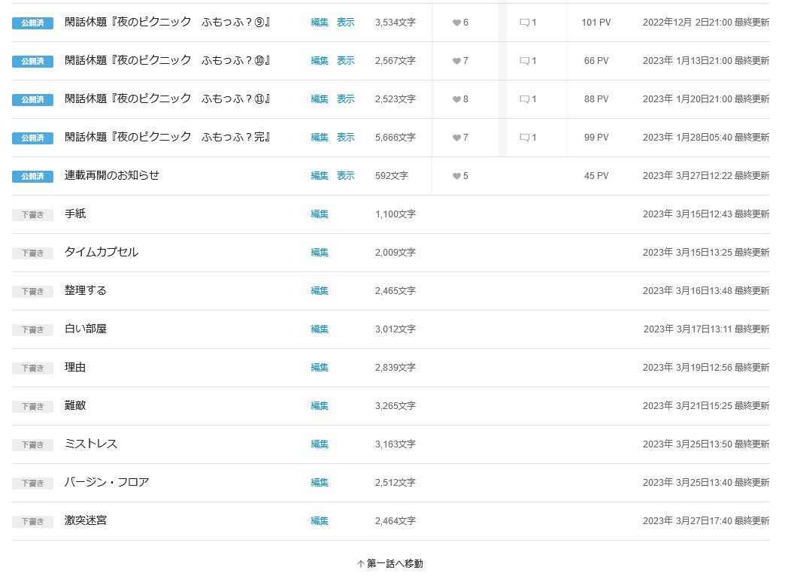
Task: Edit the draft titled 激突迷宮
Action: pyautogui.click(x=320, y=521)
